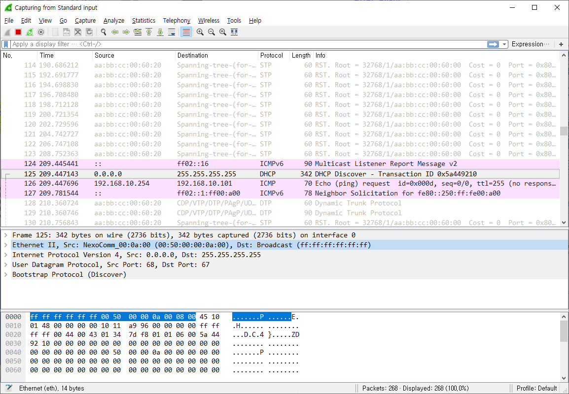The height and width of the screenshot is (394, 569).
Task: Toggle packet colorization rules
Action: tap(186, 33)
